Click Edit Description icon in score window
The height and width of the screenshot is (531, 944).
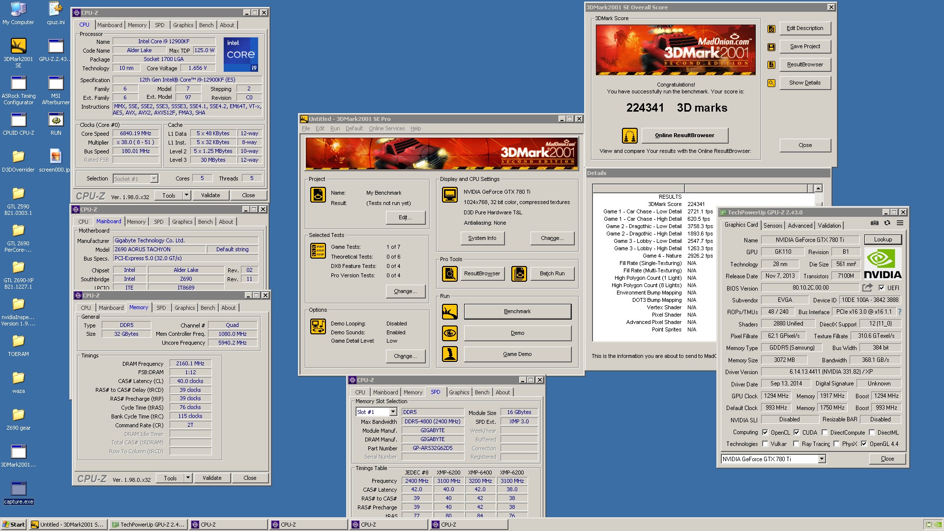pyautogui.click(x=771, y=29)
